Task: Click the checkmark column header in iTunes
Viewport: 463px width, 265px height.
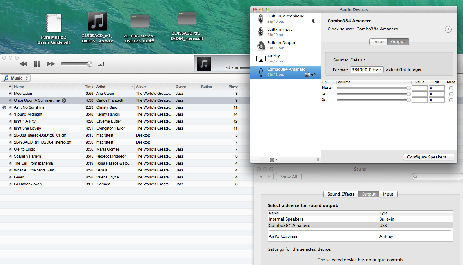Action: (x=10, y=87)
